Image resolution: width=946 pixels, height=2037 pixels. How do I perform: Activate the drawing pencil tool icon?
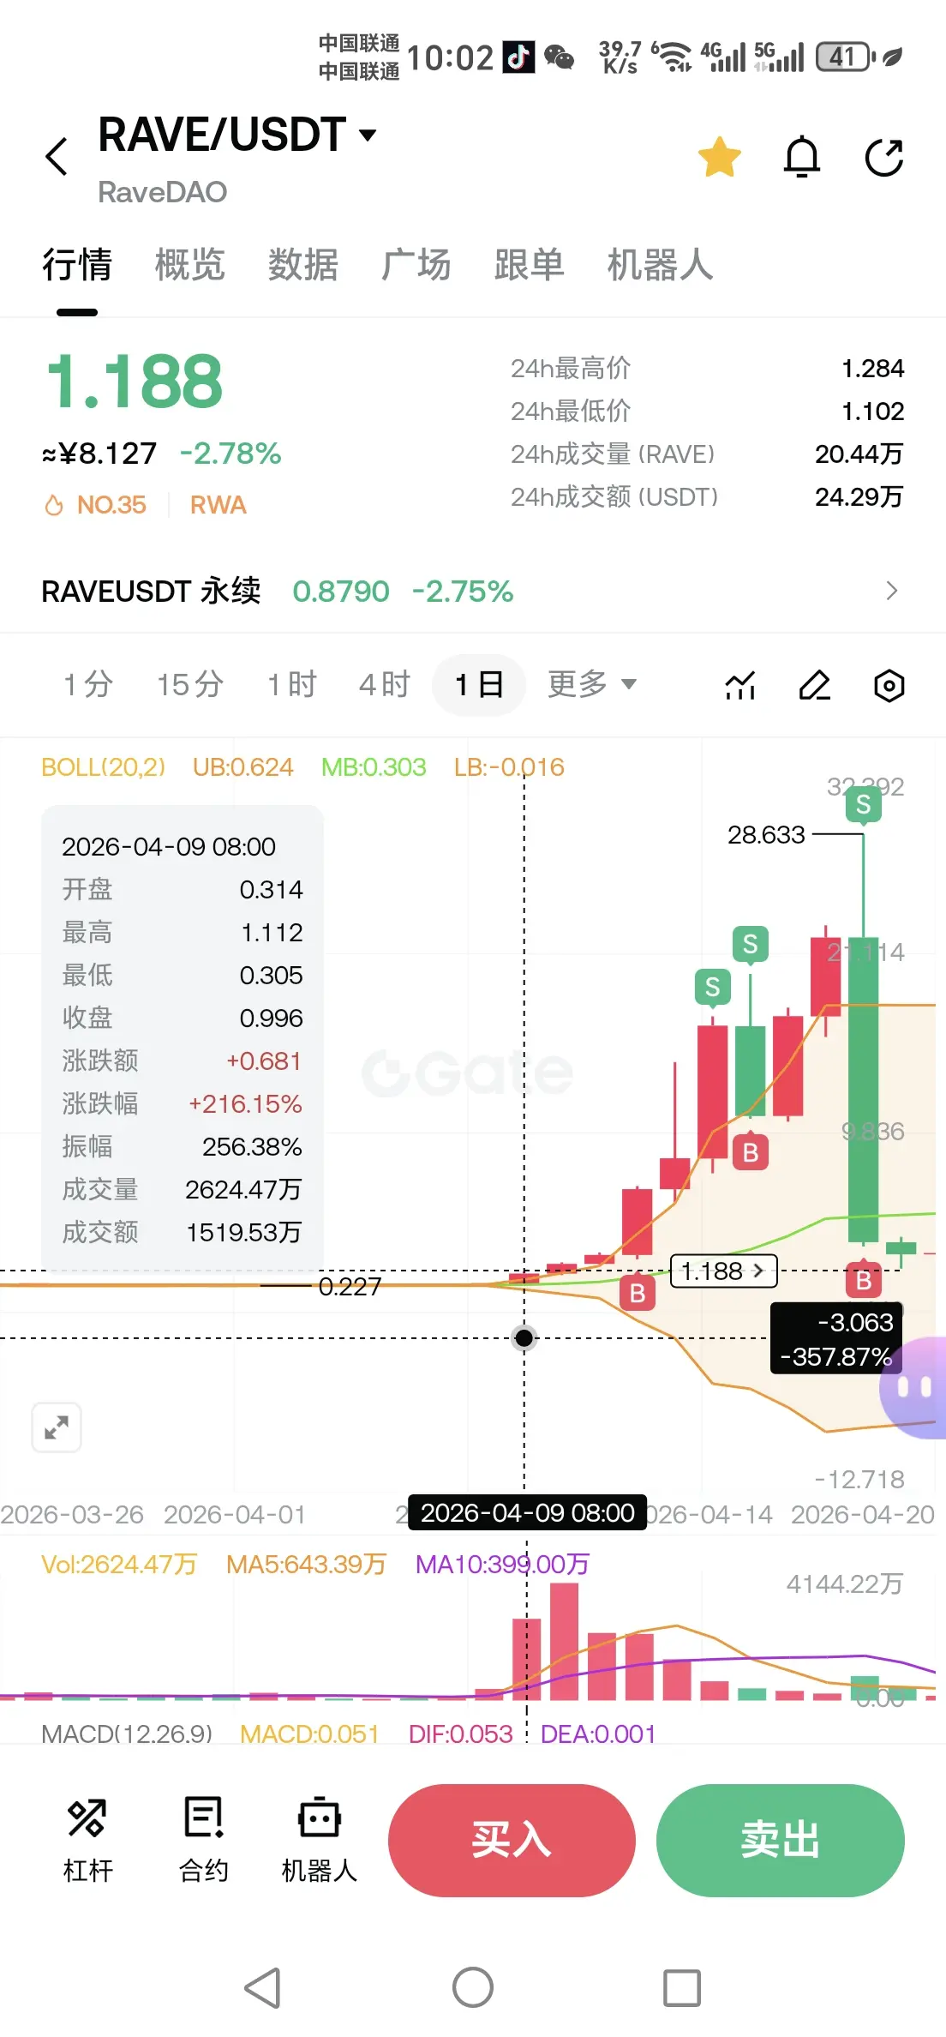pos(814,685)
